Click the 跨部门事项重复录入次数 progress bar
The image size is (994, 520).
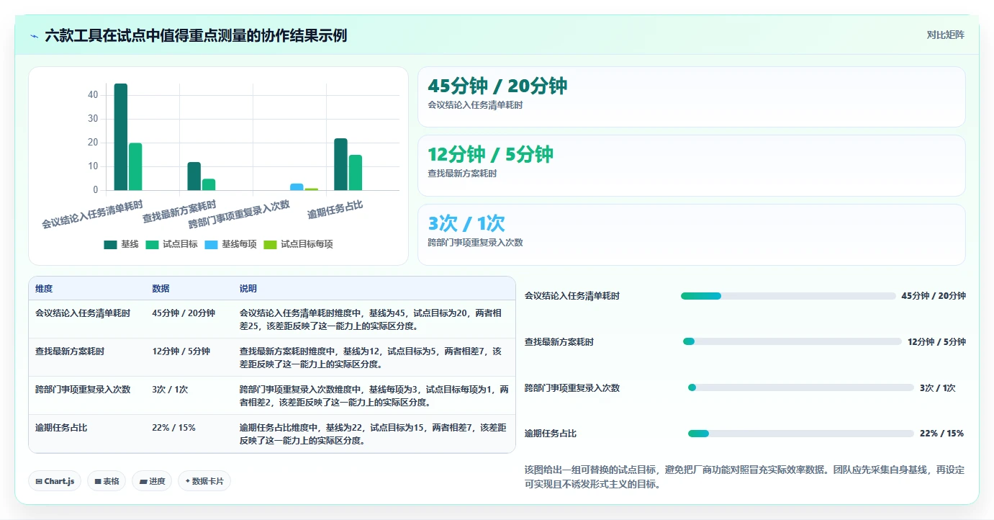[801, 387]
